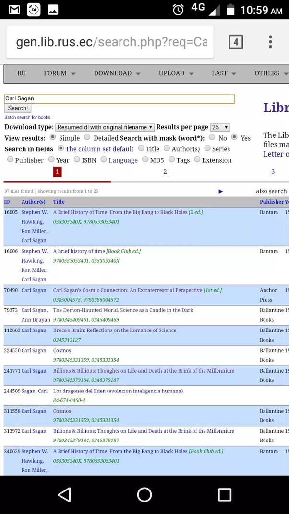Expand FORUM menu dropdown
The image size is (289, 514).
point(60,73)
